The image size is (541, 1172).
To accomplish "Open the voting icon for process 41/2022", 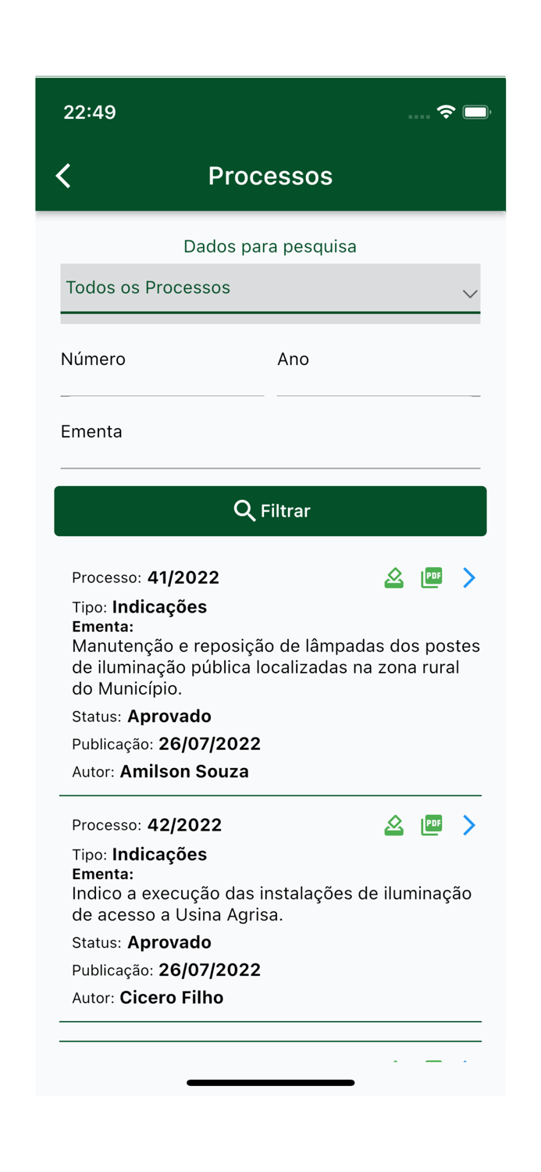I will 393,578.
